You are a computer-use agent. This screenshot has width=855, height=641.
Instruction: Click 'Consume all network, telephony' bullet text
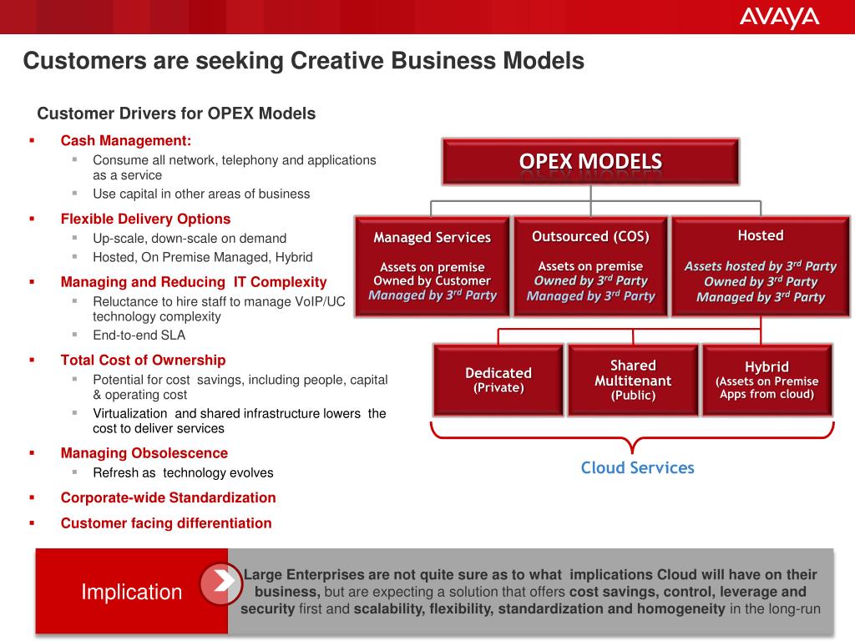(235, 167)
